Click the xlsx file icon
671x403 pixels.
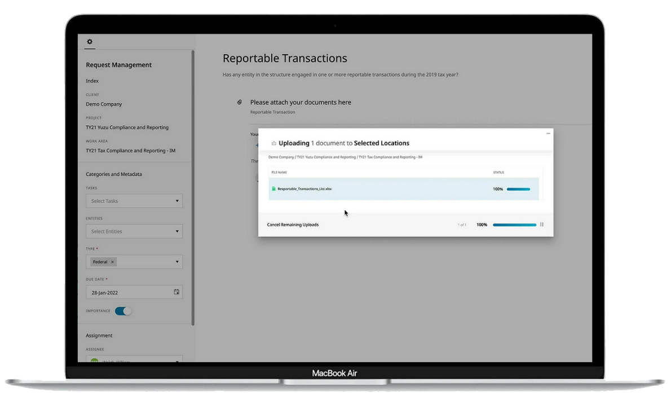pyautogui.click(x=274, y=189)
